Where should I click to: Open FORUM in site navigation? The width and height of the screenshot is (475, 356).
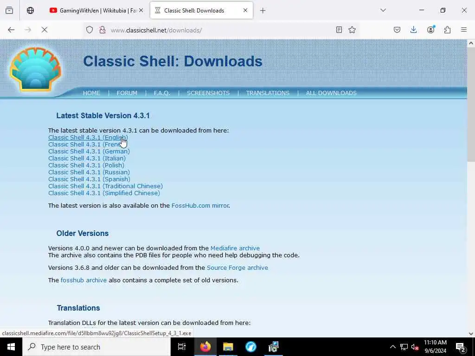127,93
